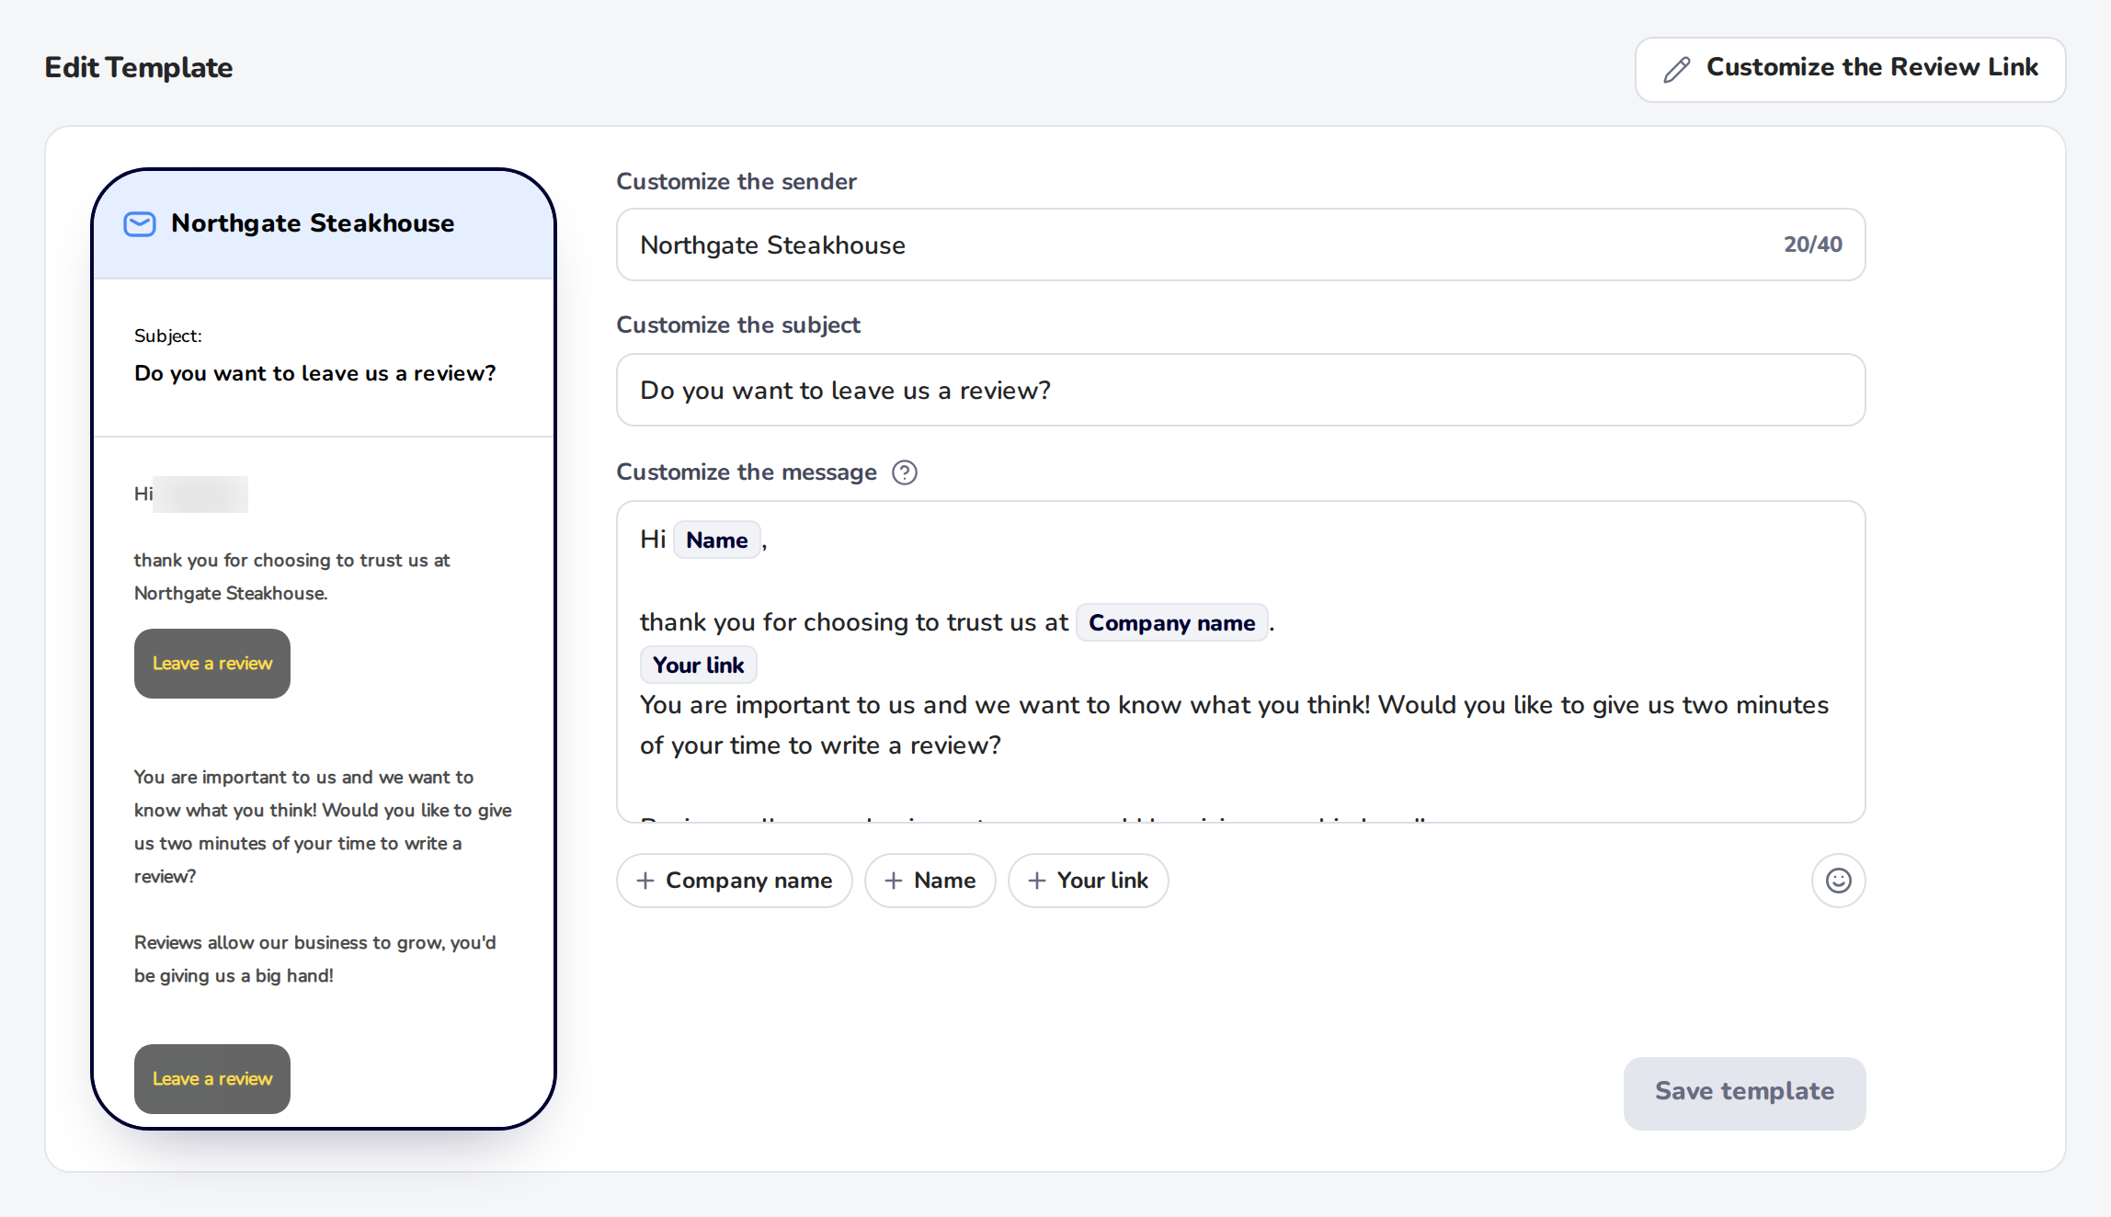Click the Customize the message label
The height and width of the screenshot is (1217, 2111).
746,472
